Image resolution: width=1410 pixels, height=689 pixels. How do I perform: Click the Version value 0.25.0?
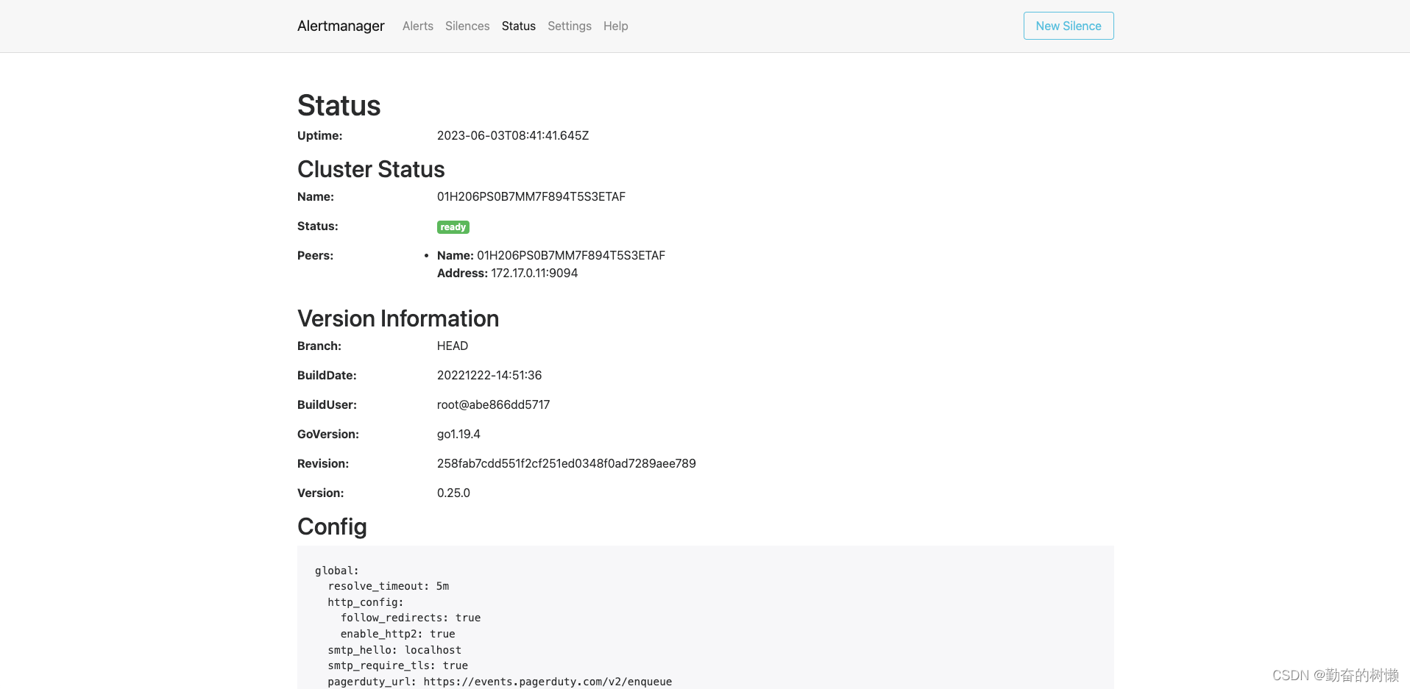pyautogui.click(x=453, y=493)
